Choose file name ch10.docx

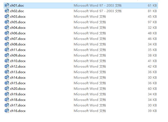pos(18,61)
